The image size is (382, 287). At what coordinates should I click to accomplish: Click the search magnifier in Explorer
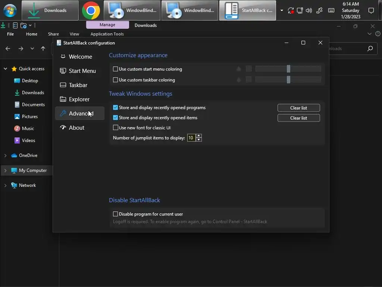370,49
